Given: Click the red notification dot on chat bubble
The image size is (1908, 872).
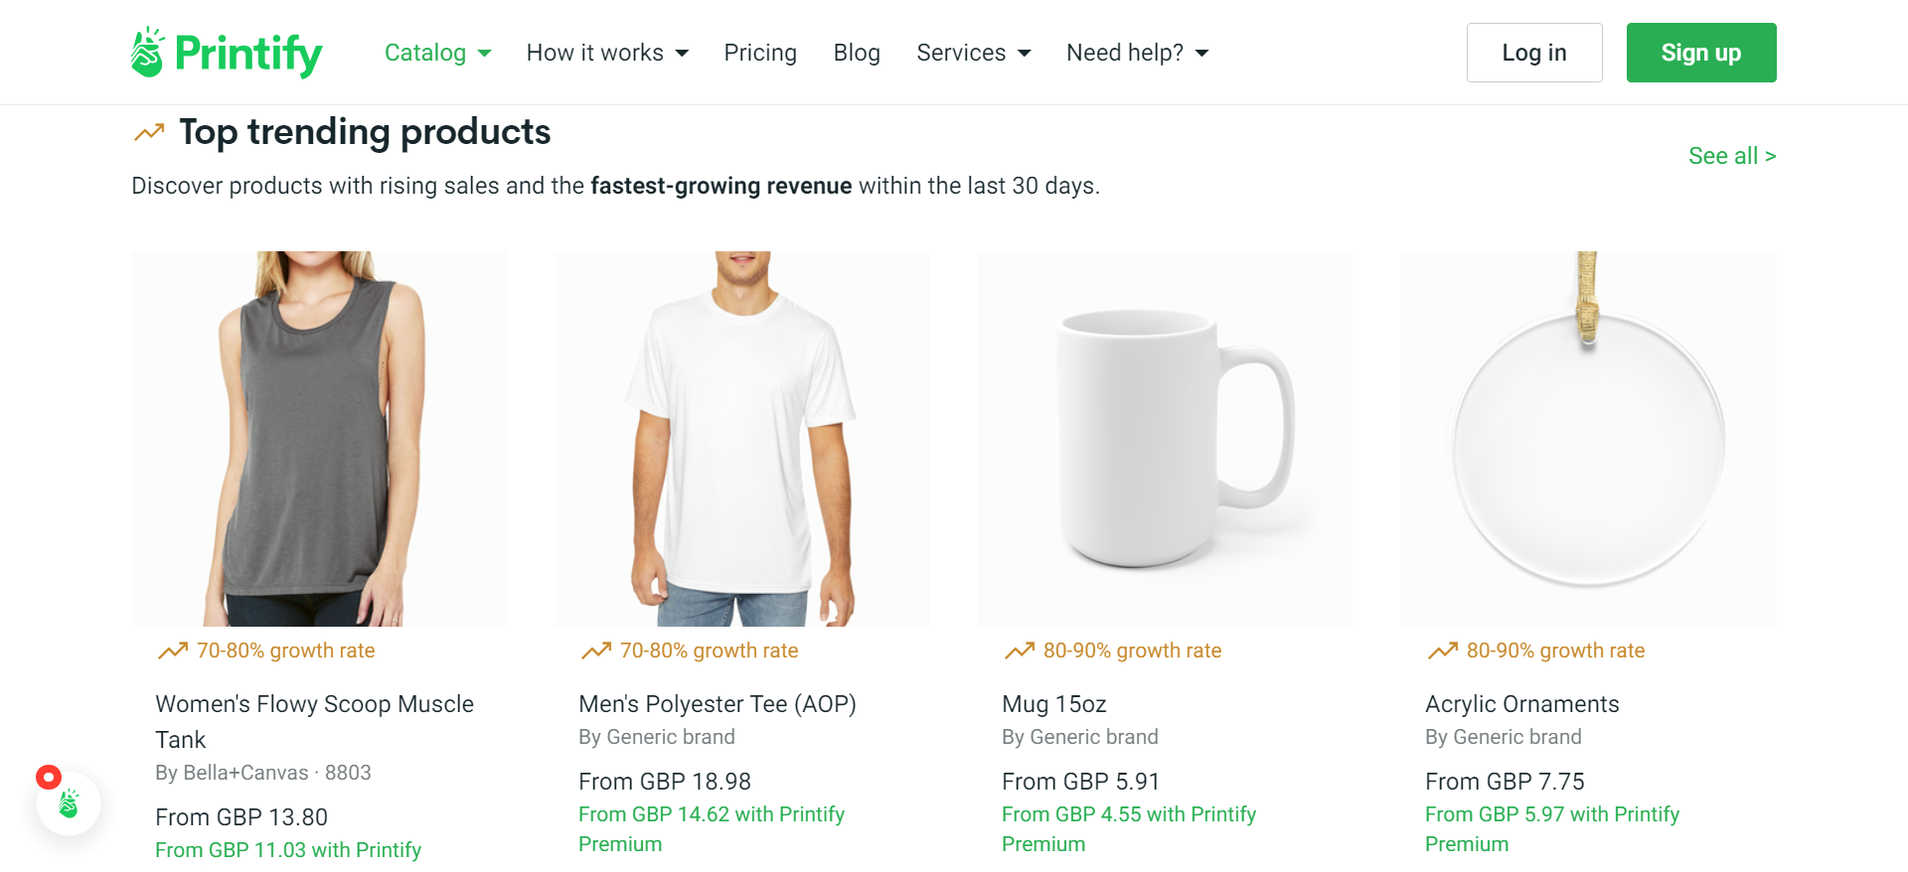Looking at the screenshot, I should coord(47,777).
